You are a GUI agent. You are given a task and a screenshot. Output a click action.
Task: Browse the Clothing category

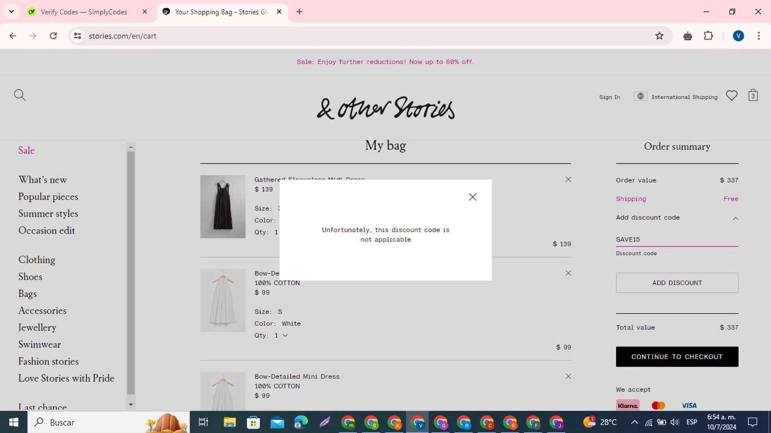coord(37,260)
